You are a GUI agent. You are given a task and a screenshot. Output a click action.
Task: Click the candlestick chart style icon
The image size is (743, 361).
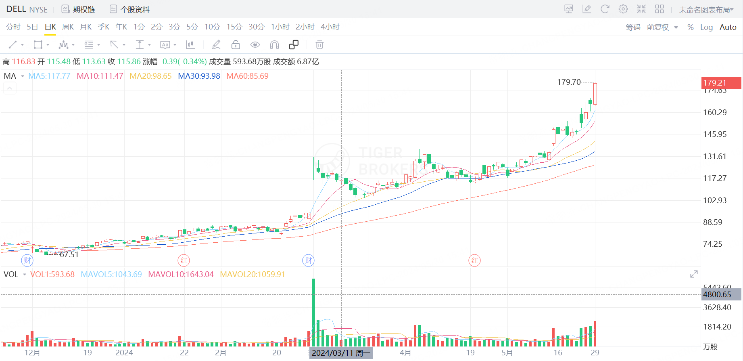tap(190, 45)
